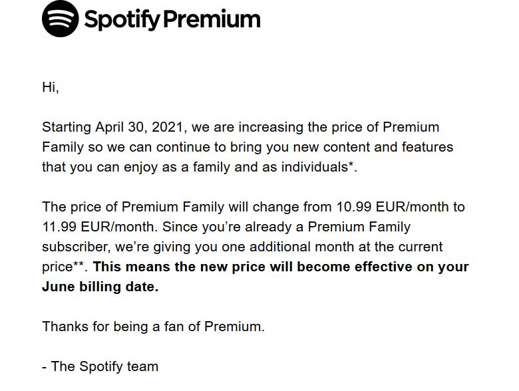Select the greeting text "Hi,"
This screenshot has width=519, height=391.
[x=51, y=87]
